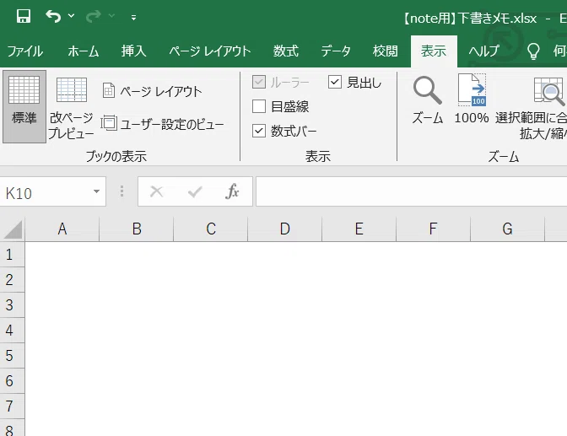The width and height of the screenshot is (567, 436).
Task: Switch to the データ tab
Action: [336, 51]
